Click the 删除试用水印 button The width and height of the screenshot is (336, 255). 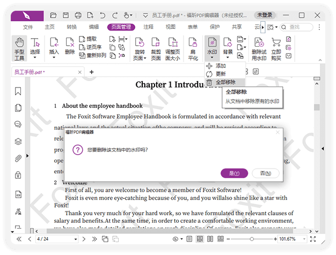pyautogui.click(x=259, y=49)
